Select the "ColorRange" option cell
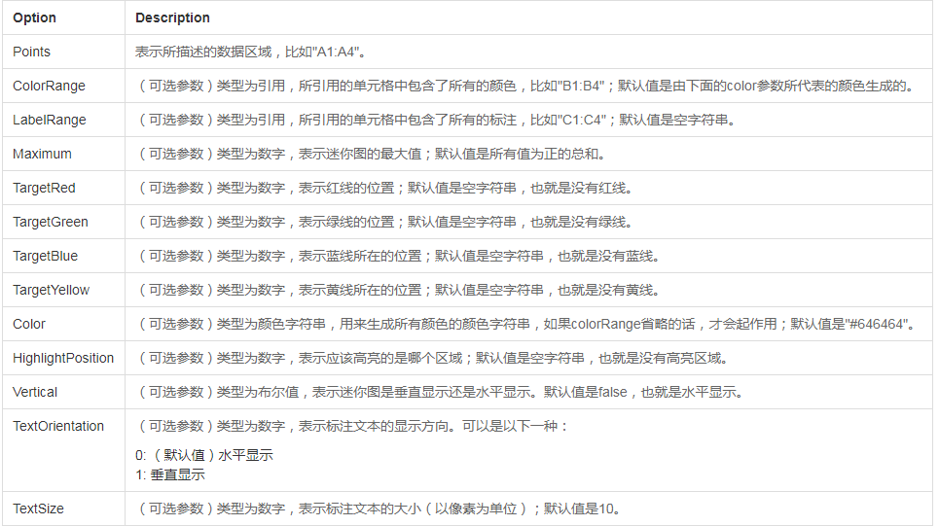The height and width of the screenshot is (526, 939). tap(63, 86)
